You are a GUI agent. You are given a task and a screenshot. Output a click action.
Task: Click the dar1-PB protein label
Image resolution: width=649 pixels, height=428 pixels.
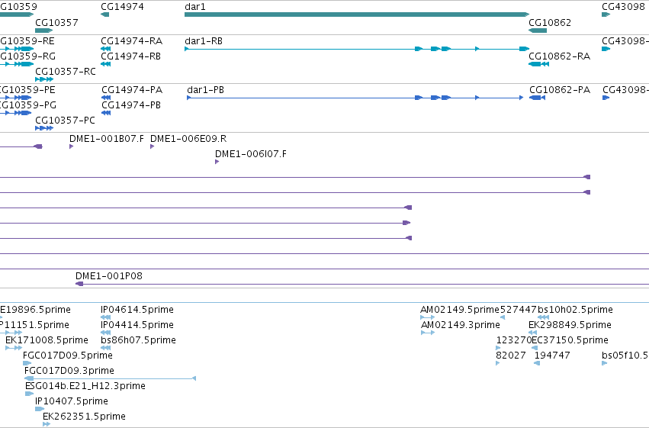[x=205, y=90]
